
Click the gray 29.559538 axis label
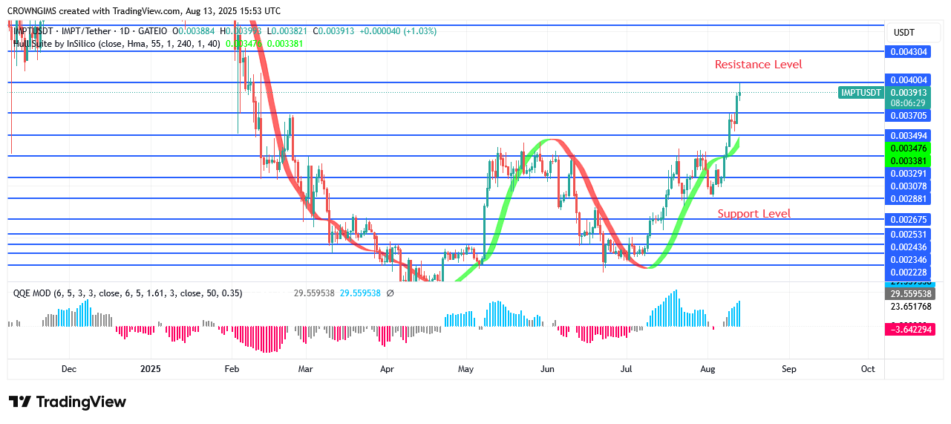point(909,293)
